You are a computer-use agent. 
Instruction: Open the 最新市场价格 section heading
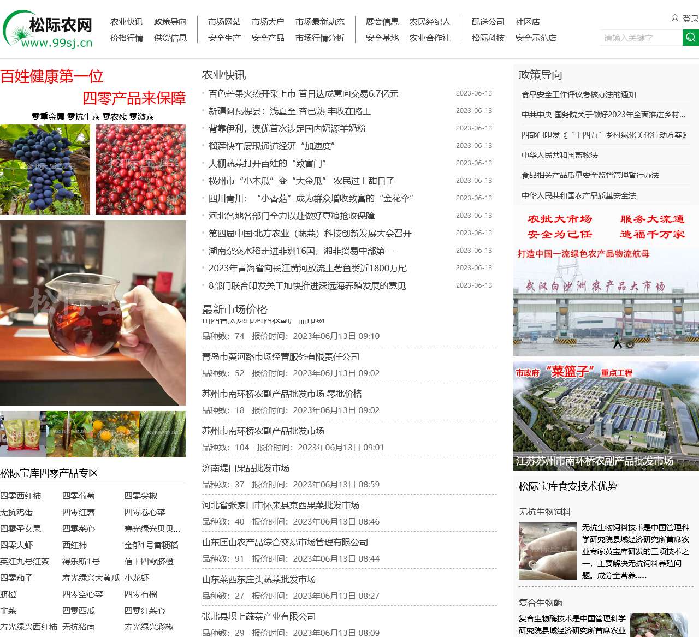click(235, 309)
